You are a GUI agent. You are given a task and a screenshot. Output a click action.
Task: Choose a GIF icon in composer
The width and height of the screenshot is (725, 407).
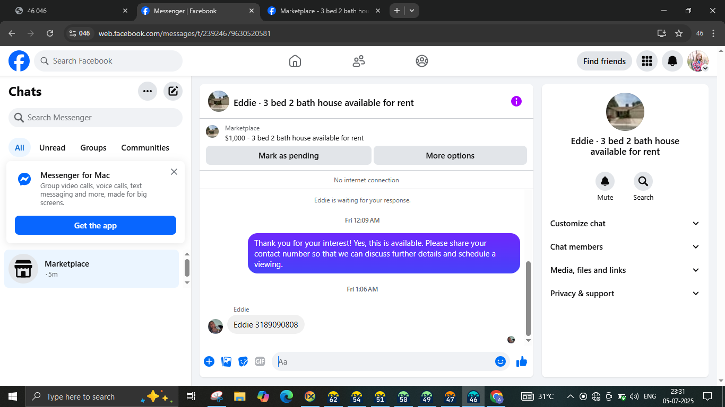click(260, 361)
